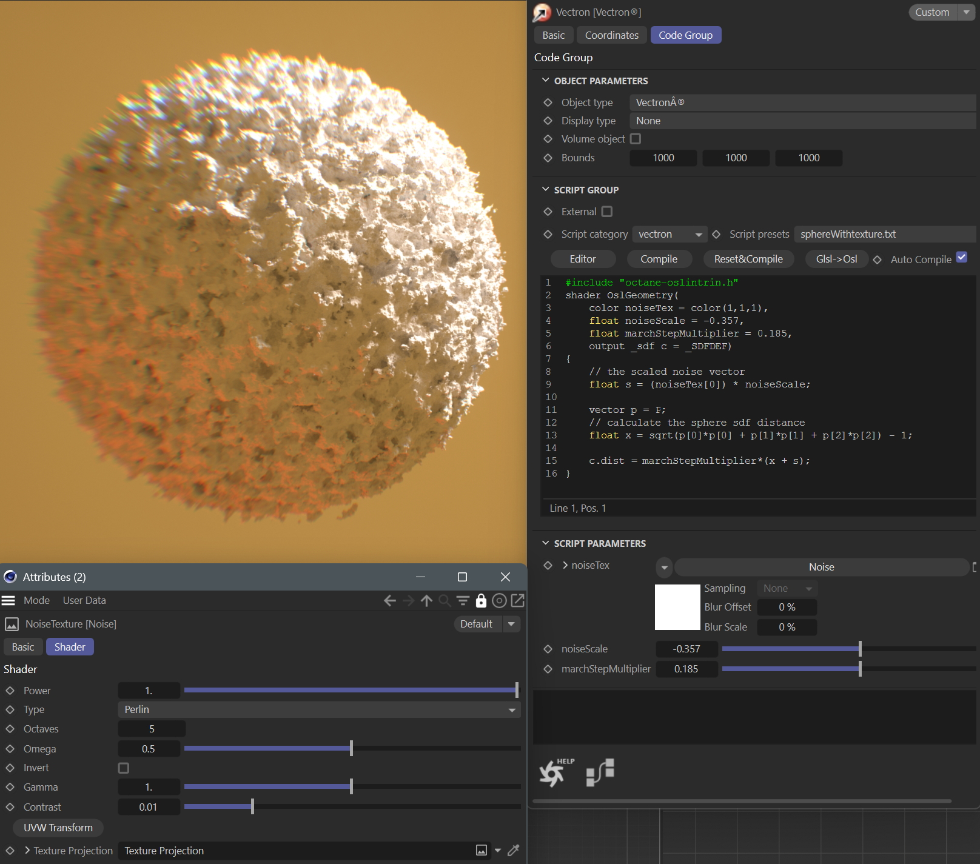Viewport: 980px width, 864px height.
Task: Switch to the Coordinates tab
Action: (x=611, y=35)
